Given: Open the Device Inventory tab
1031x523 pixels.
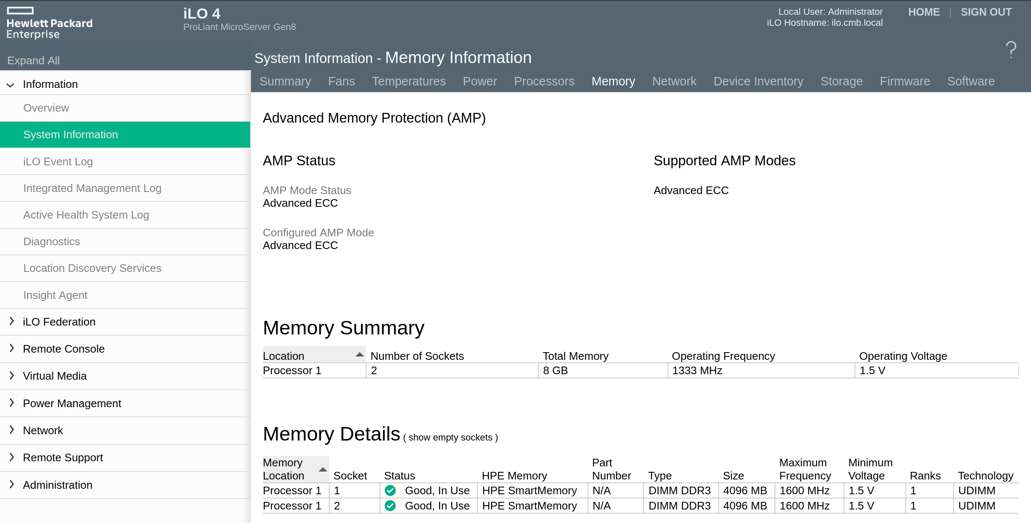Looking at the screenshot, I should [758, 81].
